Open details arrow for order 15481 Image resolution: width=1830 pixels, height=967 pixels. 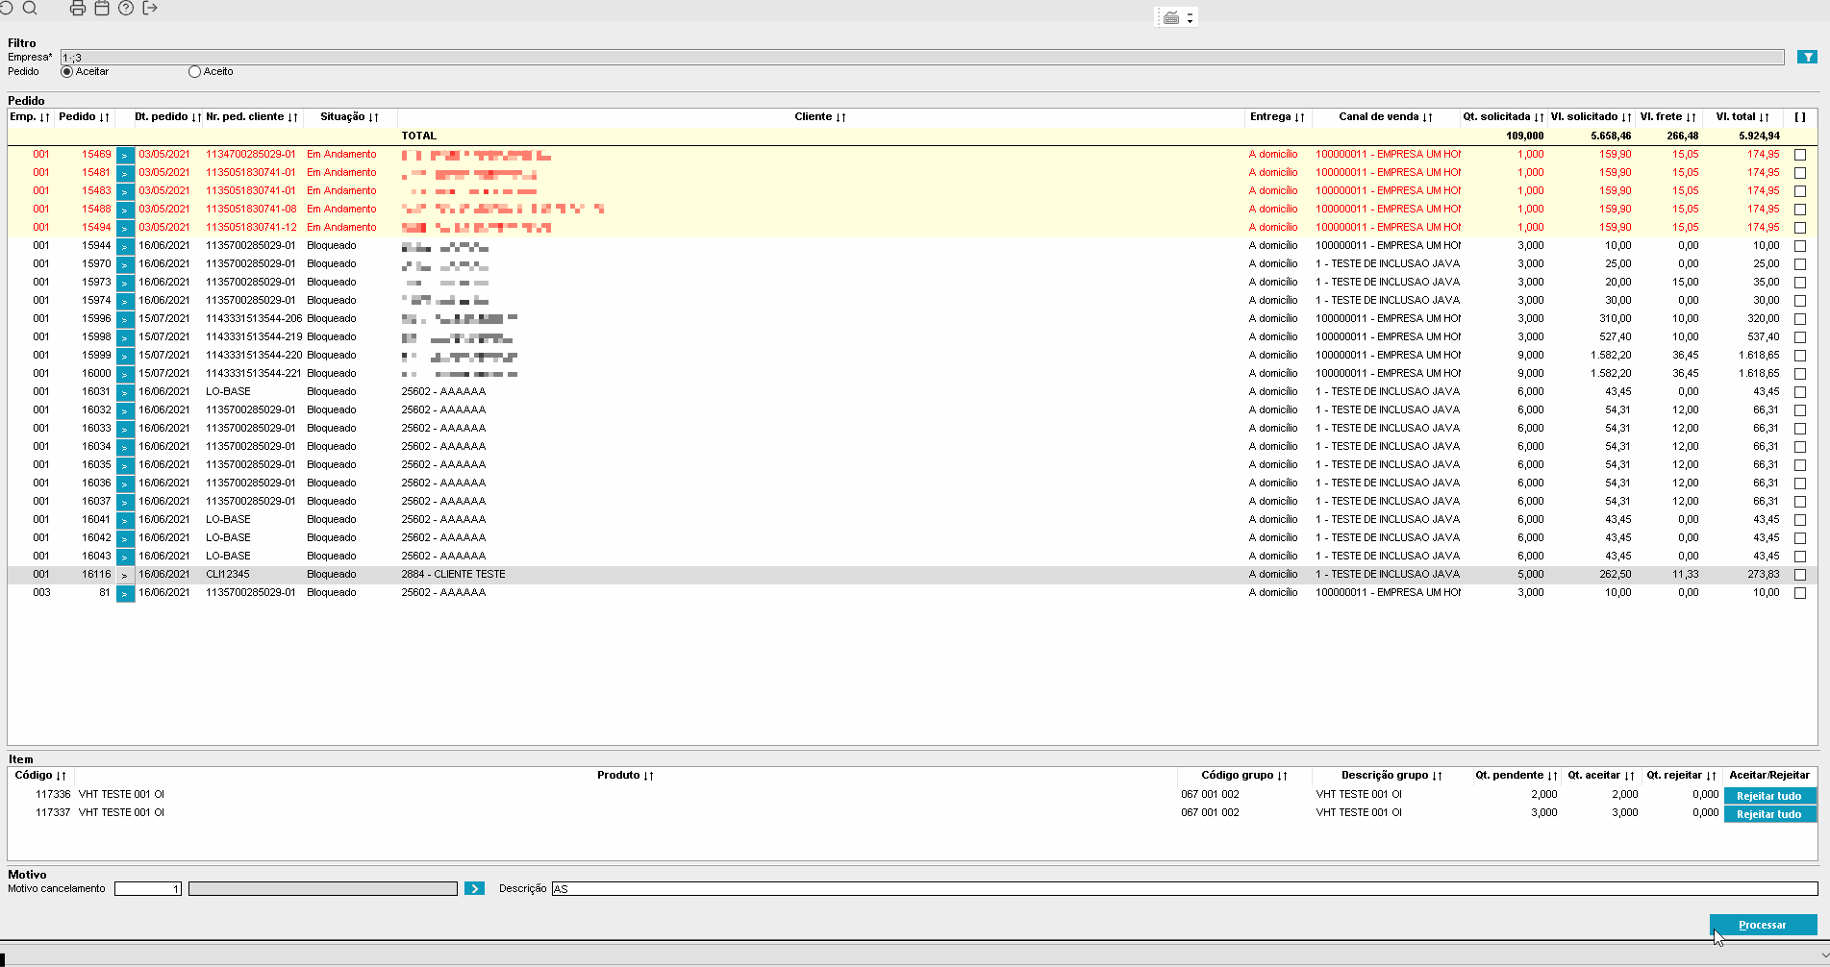[x=125, y=173]
